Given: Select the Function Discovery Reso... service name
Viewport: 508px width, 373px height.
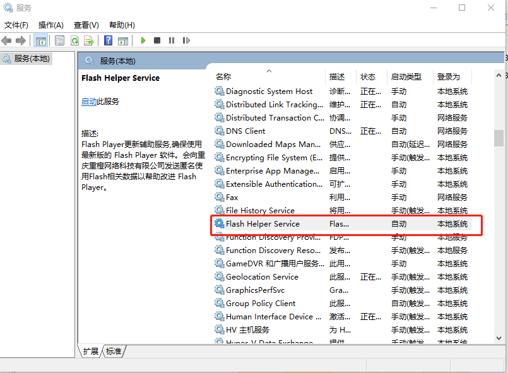Looking at the screenshot, I should pos(273,251).
